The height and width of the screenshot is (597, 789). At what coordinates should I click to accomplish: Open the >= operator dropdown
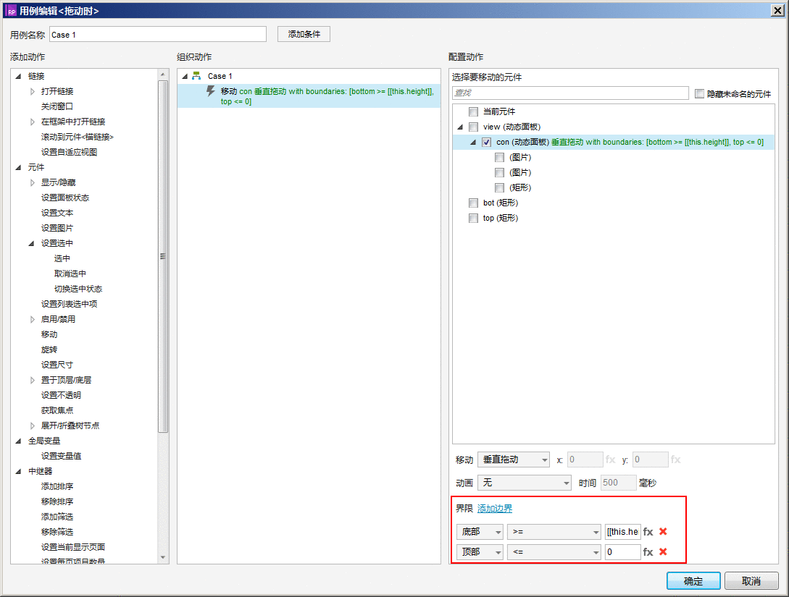tap(554, 532)
